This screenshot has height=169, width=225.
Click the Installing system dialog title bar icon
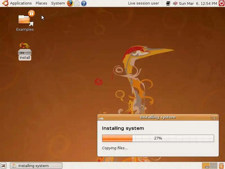coord(101,117)
